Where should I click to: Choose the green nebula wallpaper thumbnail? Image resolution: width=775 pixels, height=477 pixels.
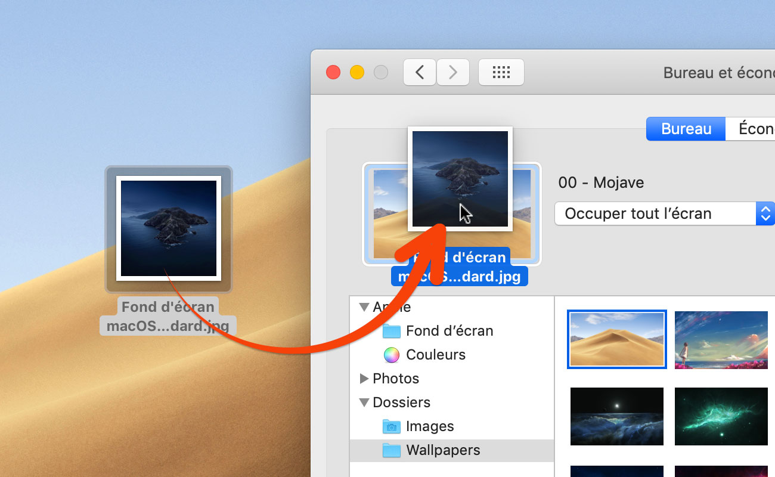721,416
